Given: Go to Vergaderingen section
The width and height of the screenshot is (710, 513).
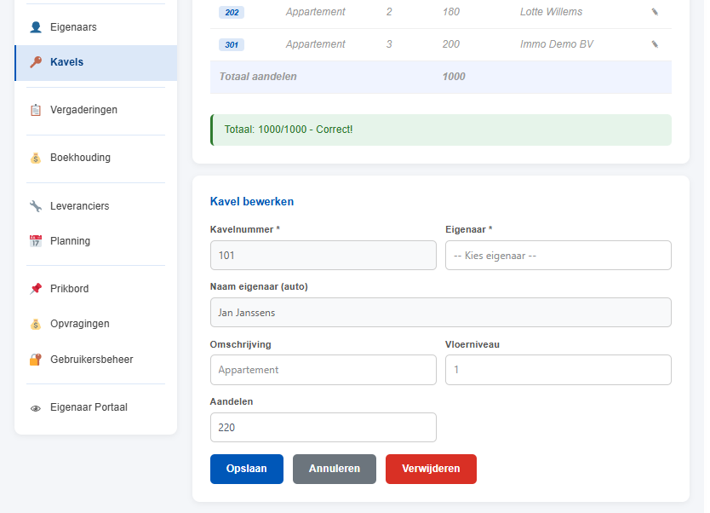Looking at the screenshot, I should pos(95,110).
